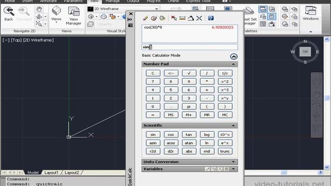This screenshot has width=331, height=186.
Task: Click the close X on QuickCalc palette
Action: 131,14
